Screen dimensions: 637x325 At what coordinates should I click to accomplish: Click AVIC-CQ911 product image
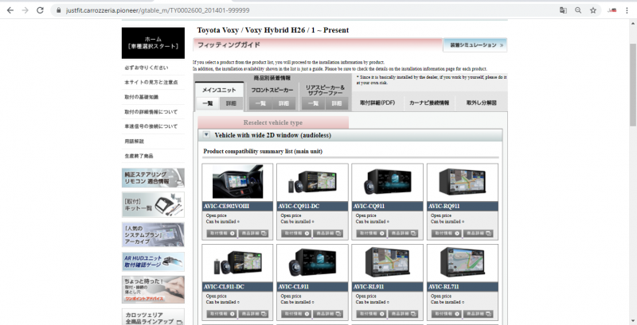coord(387,182)
